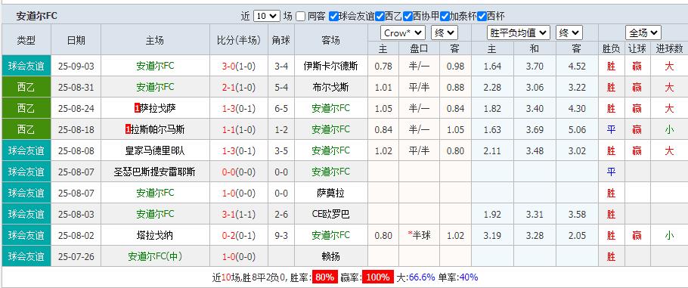This screenshot has width=688, height=288.
Task: Open 萨拉戈萨 home team link
Action: [157, 108]
